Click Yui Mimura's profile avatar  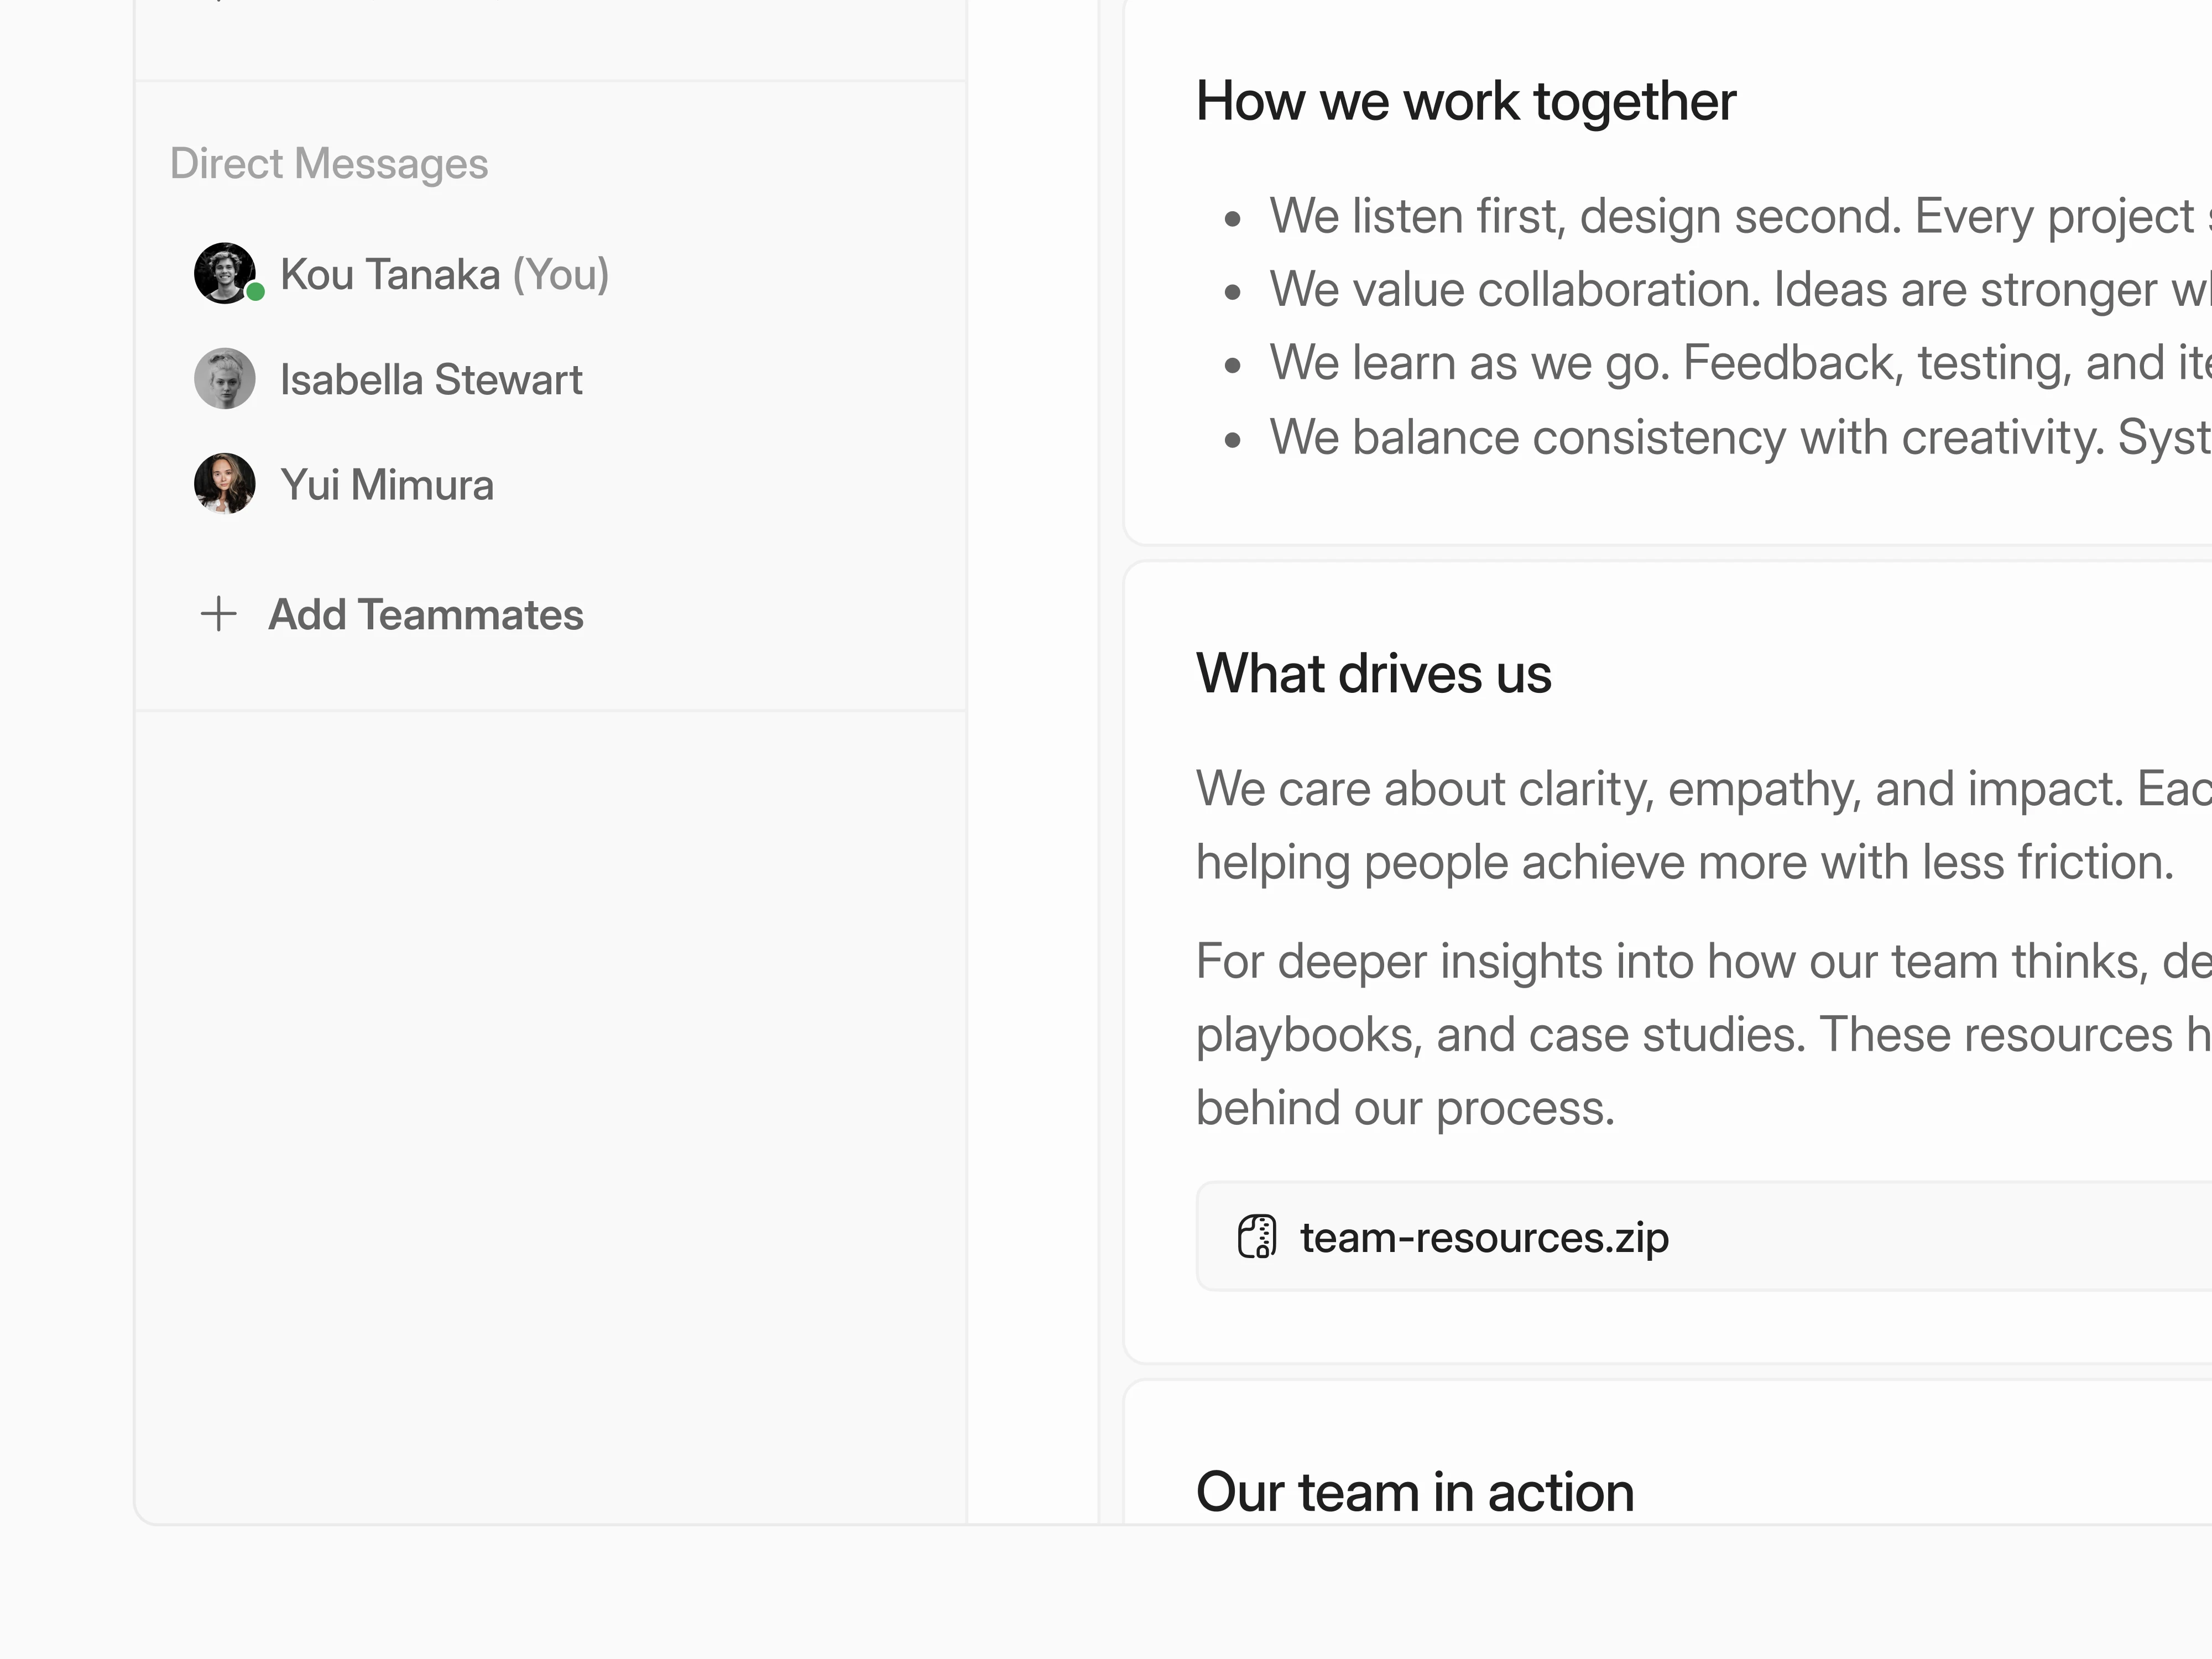pyautogui.click(x=224, y=484)
